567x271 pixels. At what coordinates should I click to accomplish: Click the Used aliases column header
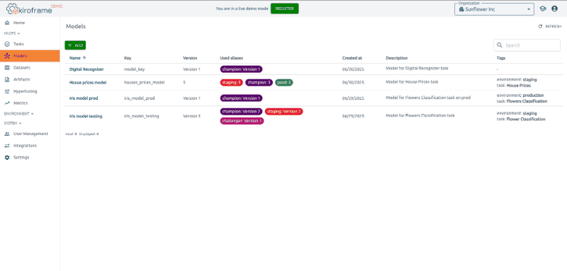point(232,58)
